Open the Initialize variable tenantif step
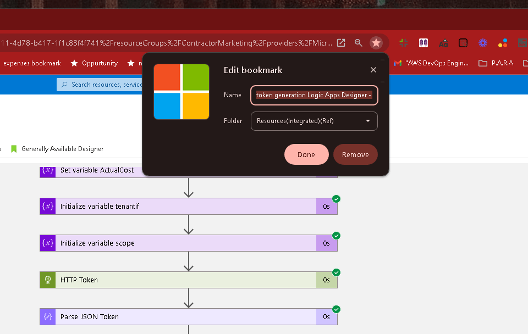 189,206
